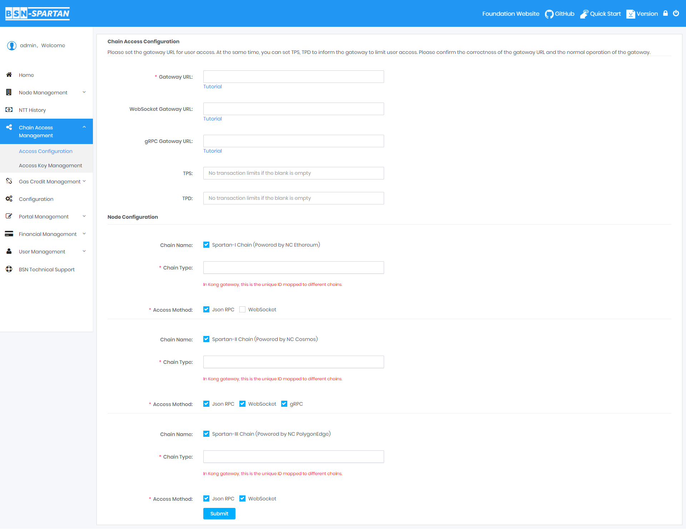Click the Gateway URL Tutorial link
Screen dimensions: 686x529
(x=212, y=87)
